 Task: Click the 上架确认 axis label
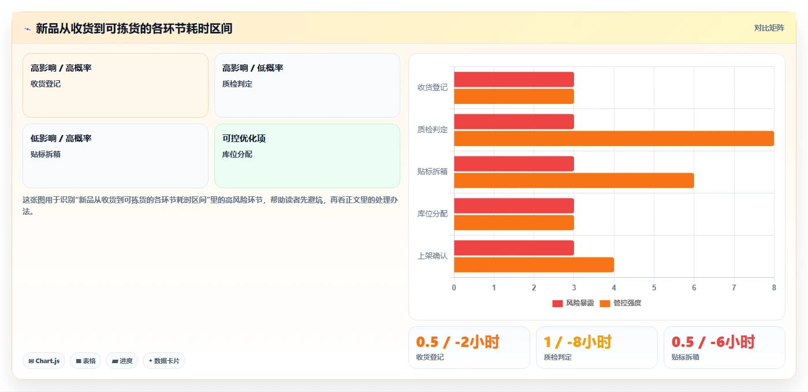pyautogui.click(x=433, y=256)
